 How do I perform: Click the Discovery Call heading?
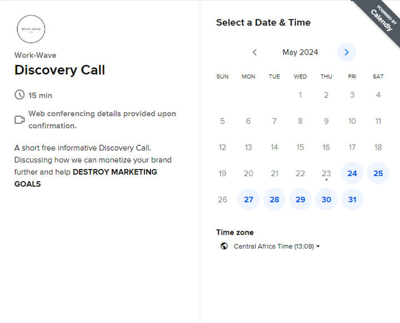59,70
